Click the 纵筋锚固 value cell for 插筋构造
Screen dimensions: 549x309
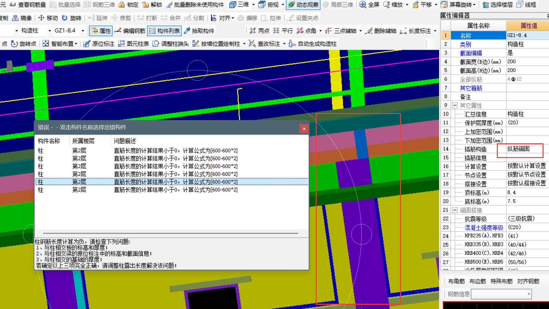(527, 149)
